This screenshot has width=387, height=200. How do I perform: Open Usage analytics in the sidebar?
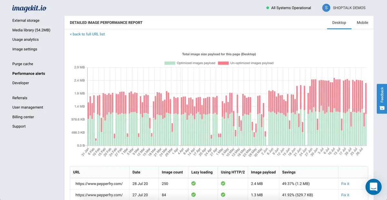pos(25,40)
